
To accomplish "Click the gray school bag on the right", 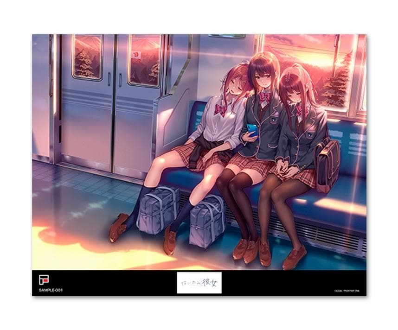I will [207, 220].
